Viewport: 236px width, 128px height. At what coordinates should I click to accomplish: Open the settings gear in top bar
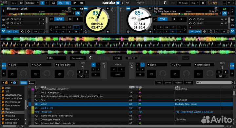click(203, 3)
